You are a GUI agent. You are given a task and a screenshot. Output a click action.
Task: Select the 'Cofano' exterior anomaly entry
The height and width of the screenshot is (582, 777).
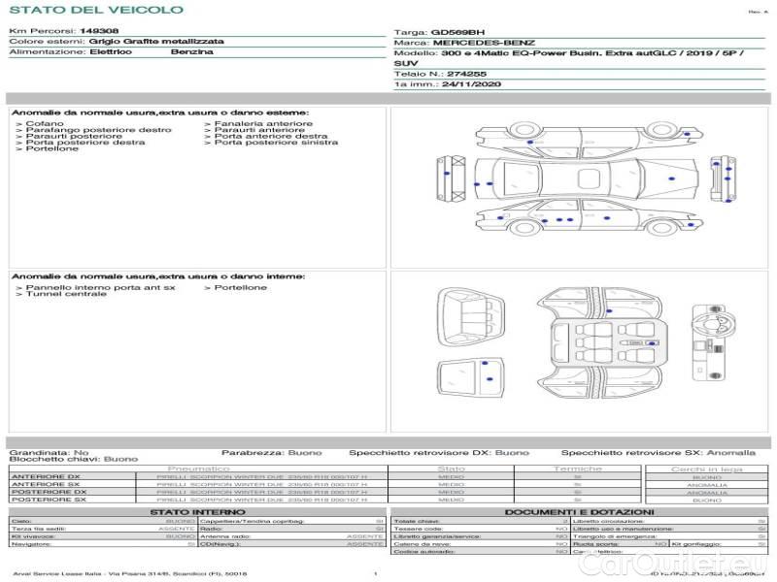pos(45,124)
